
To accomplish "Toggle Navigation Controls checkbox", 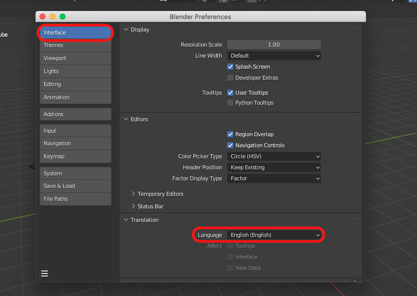I will [230, 145].
